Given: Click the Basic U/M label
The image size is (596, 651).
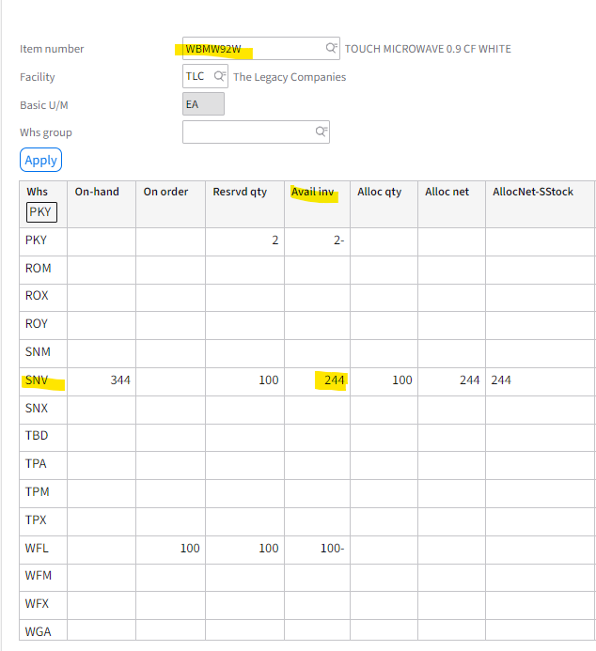Looking at the screenshot, I should click(x=44, y=105).
